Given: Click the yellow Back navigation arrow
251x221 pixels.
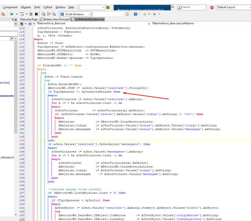Looking at the screenshot, I should [145, 14].
